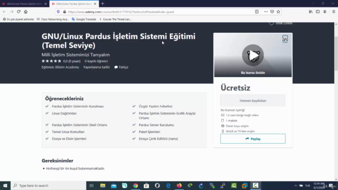This screenshot has height=190, width=338.
Task: Open 'En çok ziyaret edilenler' bookmark
Action: coord(18,19)
